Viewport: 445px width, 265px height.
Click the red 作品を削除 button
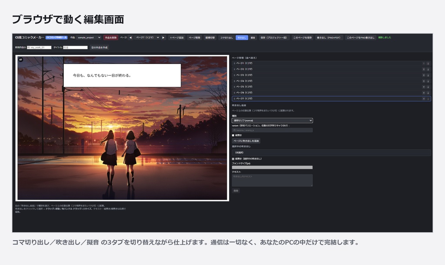point(111,37)
